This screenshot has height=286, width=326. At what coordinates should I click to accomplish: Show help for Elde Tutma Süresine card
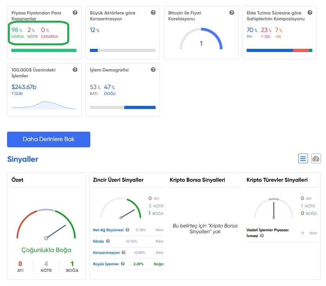(310, 13)
